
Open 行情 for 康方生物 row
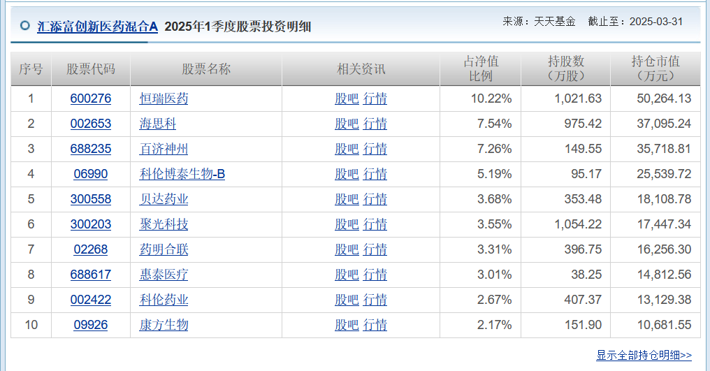click(x=375, y=325)
